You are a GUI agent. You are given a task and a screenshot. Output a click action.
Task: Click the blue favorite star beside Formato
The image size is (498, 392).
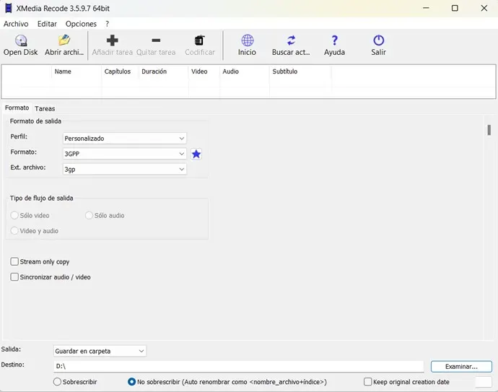(x=196, y=154)
